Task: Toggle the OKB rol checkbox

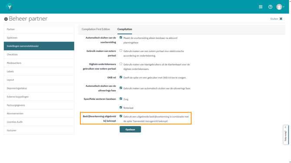Action: click(x=121, y=77)
